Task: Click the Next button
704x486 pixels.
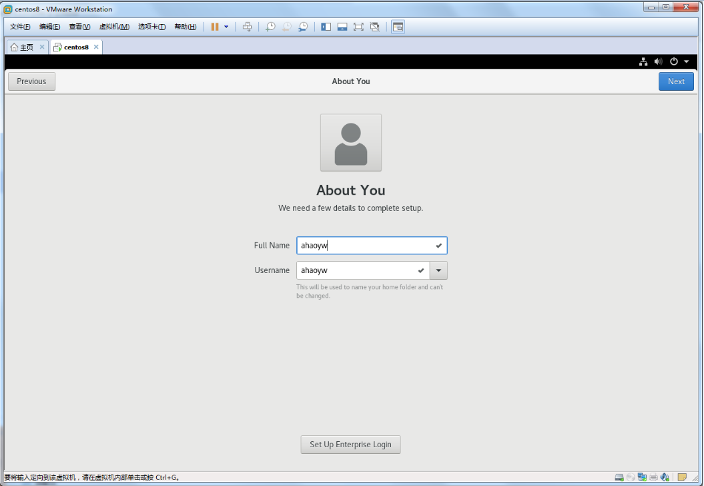Action: click(x=676, y=81)
